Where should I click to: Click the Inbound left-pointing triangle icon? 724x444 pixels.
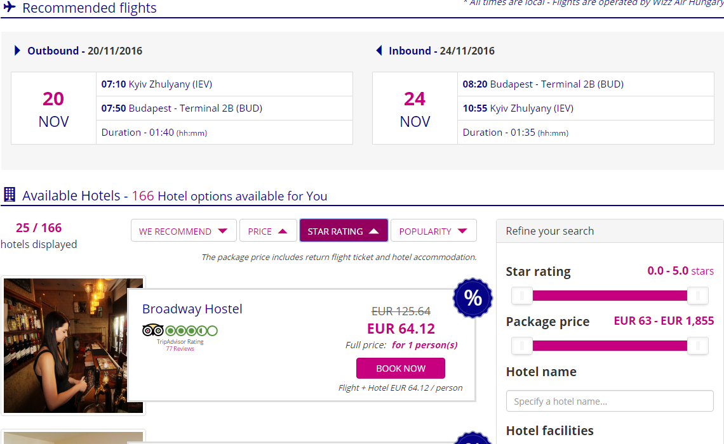tap(379, 51)
